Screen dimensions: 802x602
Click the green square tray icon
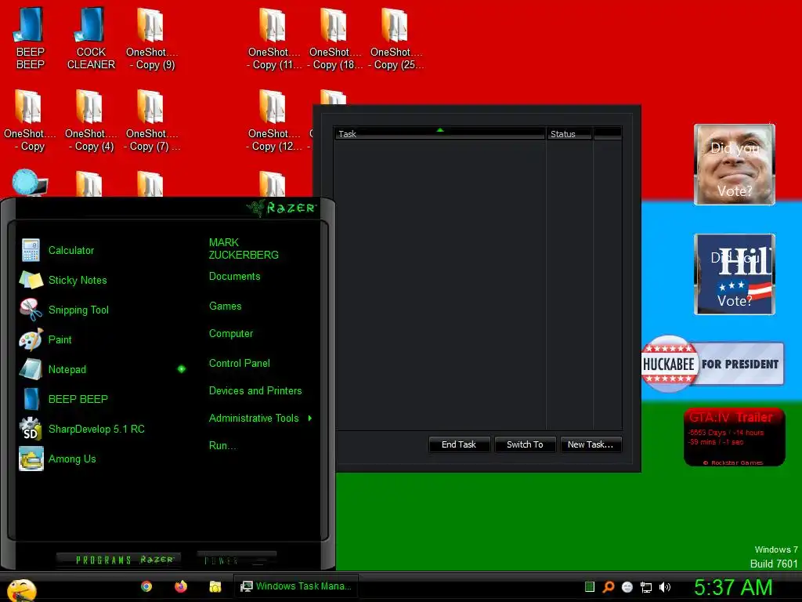pyautogui.click(x=590, y=586)
